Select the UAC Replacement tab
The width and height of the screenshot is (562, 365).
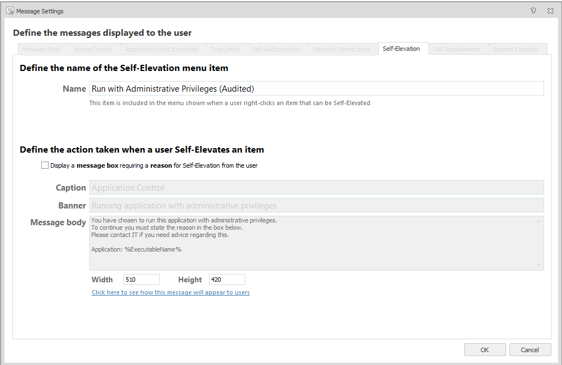456,49
